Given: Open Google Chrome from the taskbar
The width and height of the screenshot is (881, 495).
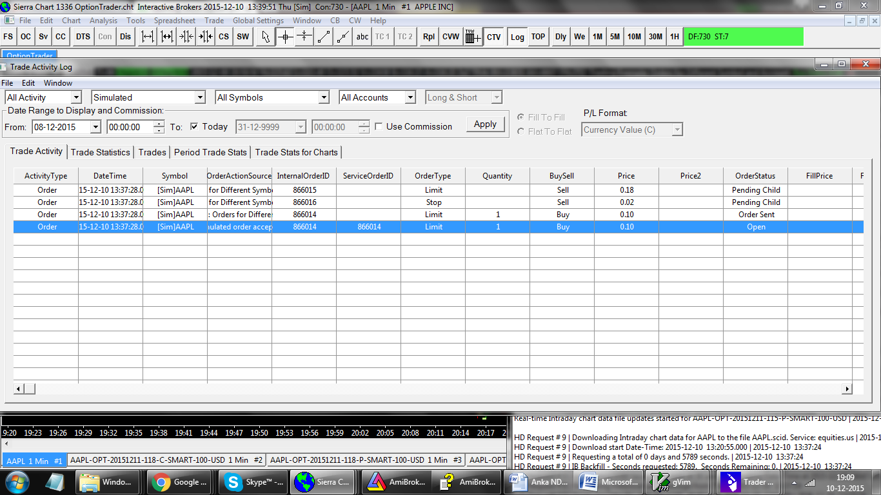Looking at the screenshot, I should [x=180, y=482].
